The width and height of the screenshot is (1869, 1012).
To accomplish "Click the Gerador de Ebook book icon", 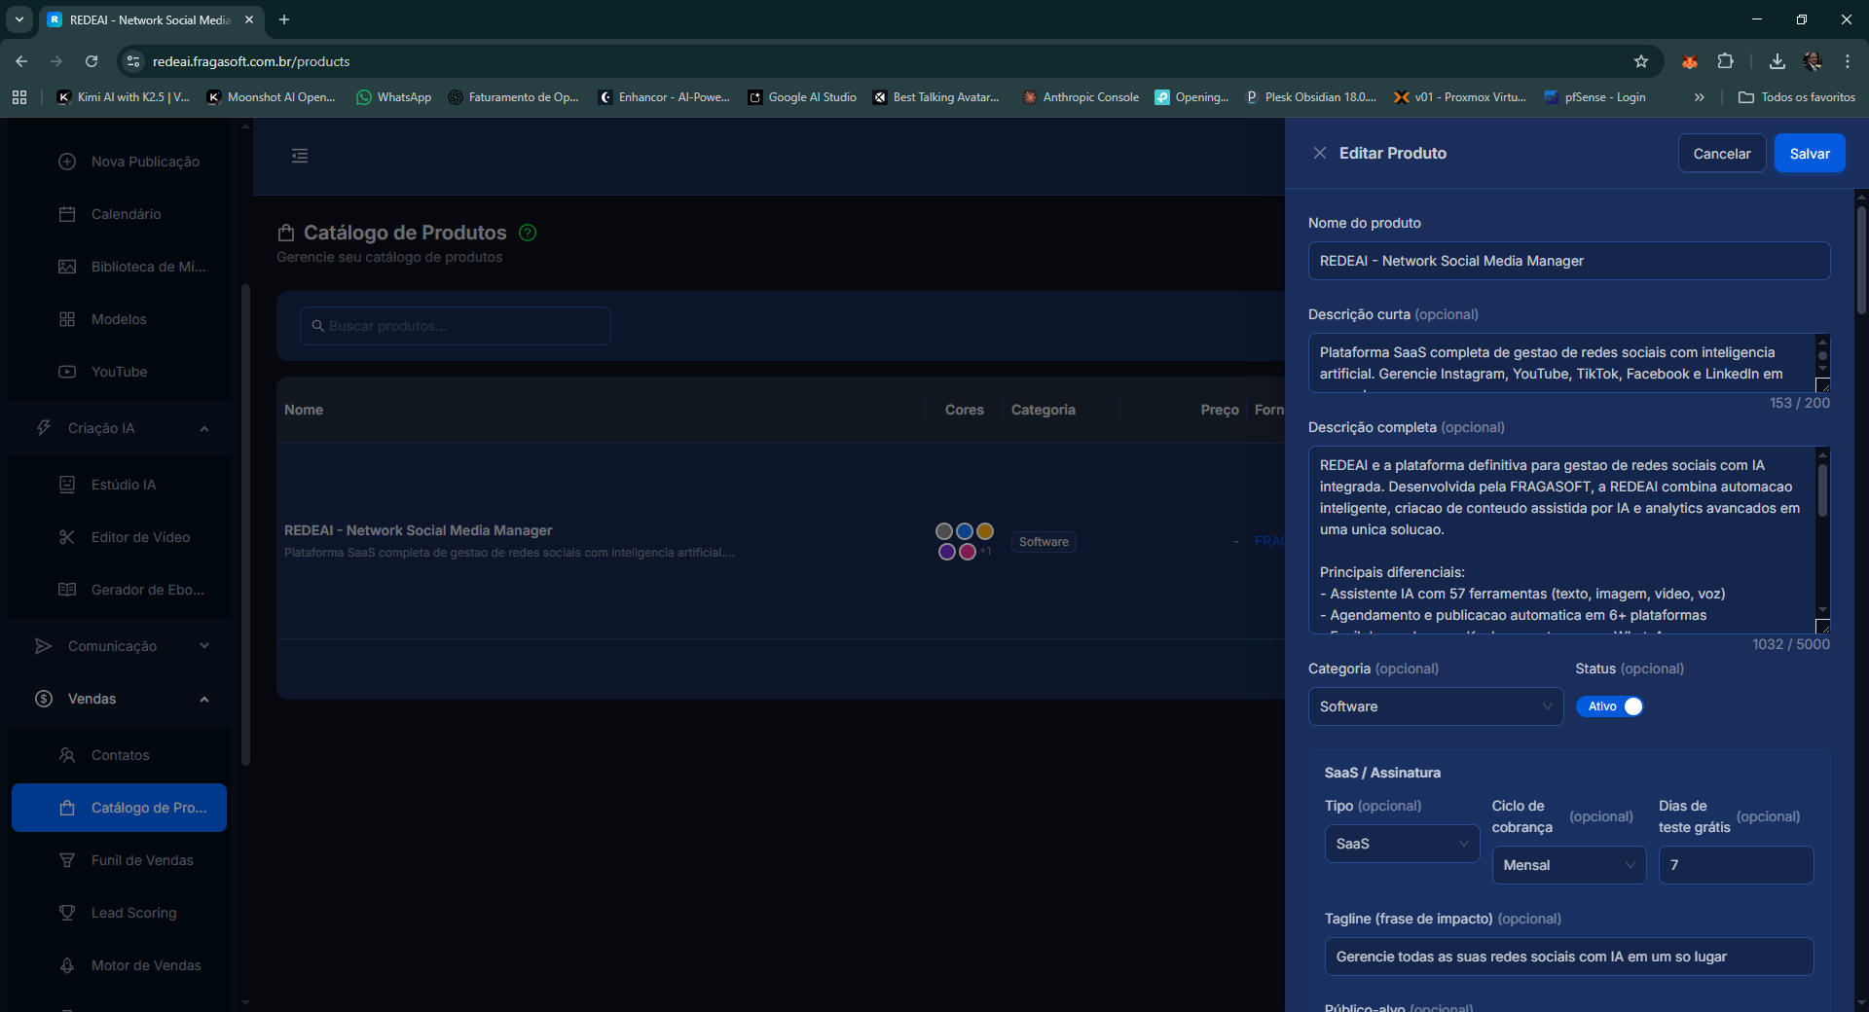I will (67, 590).
